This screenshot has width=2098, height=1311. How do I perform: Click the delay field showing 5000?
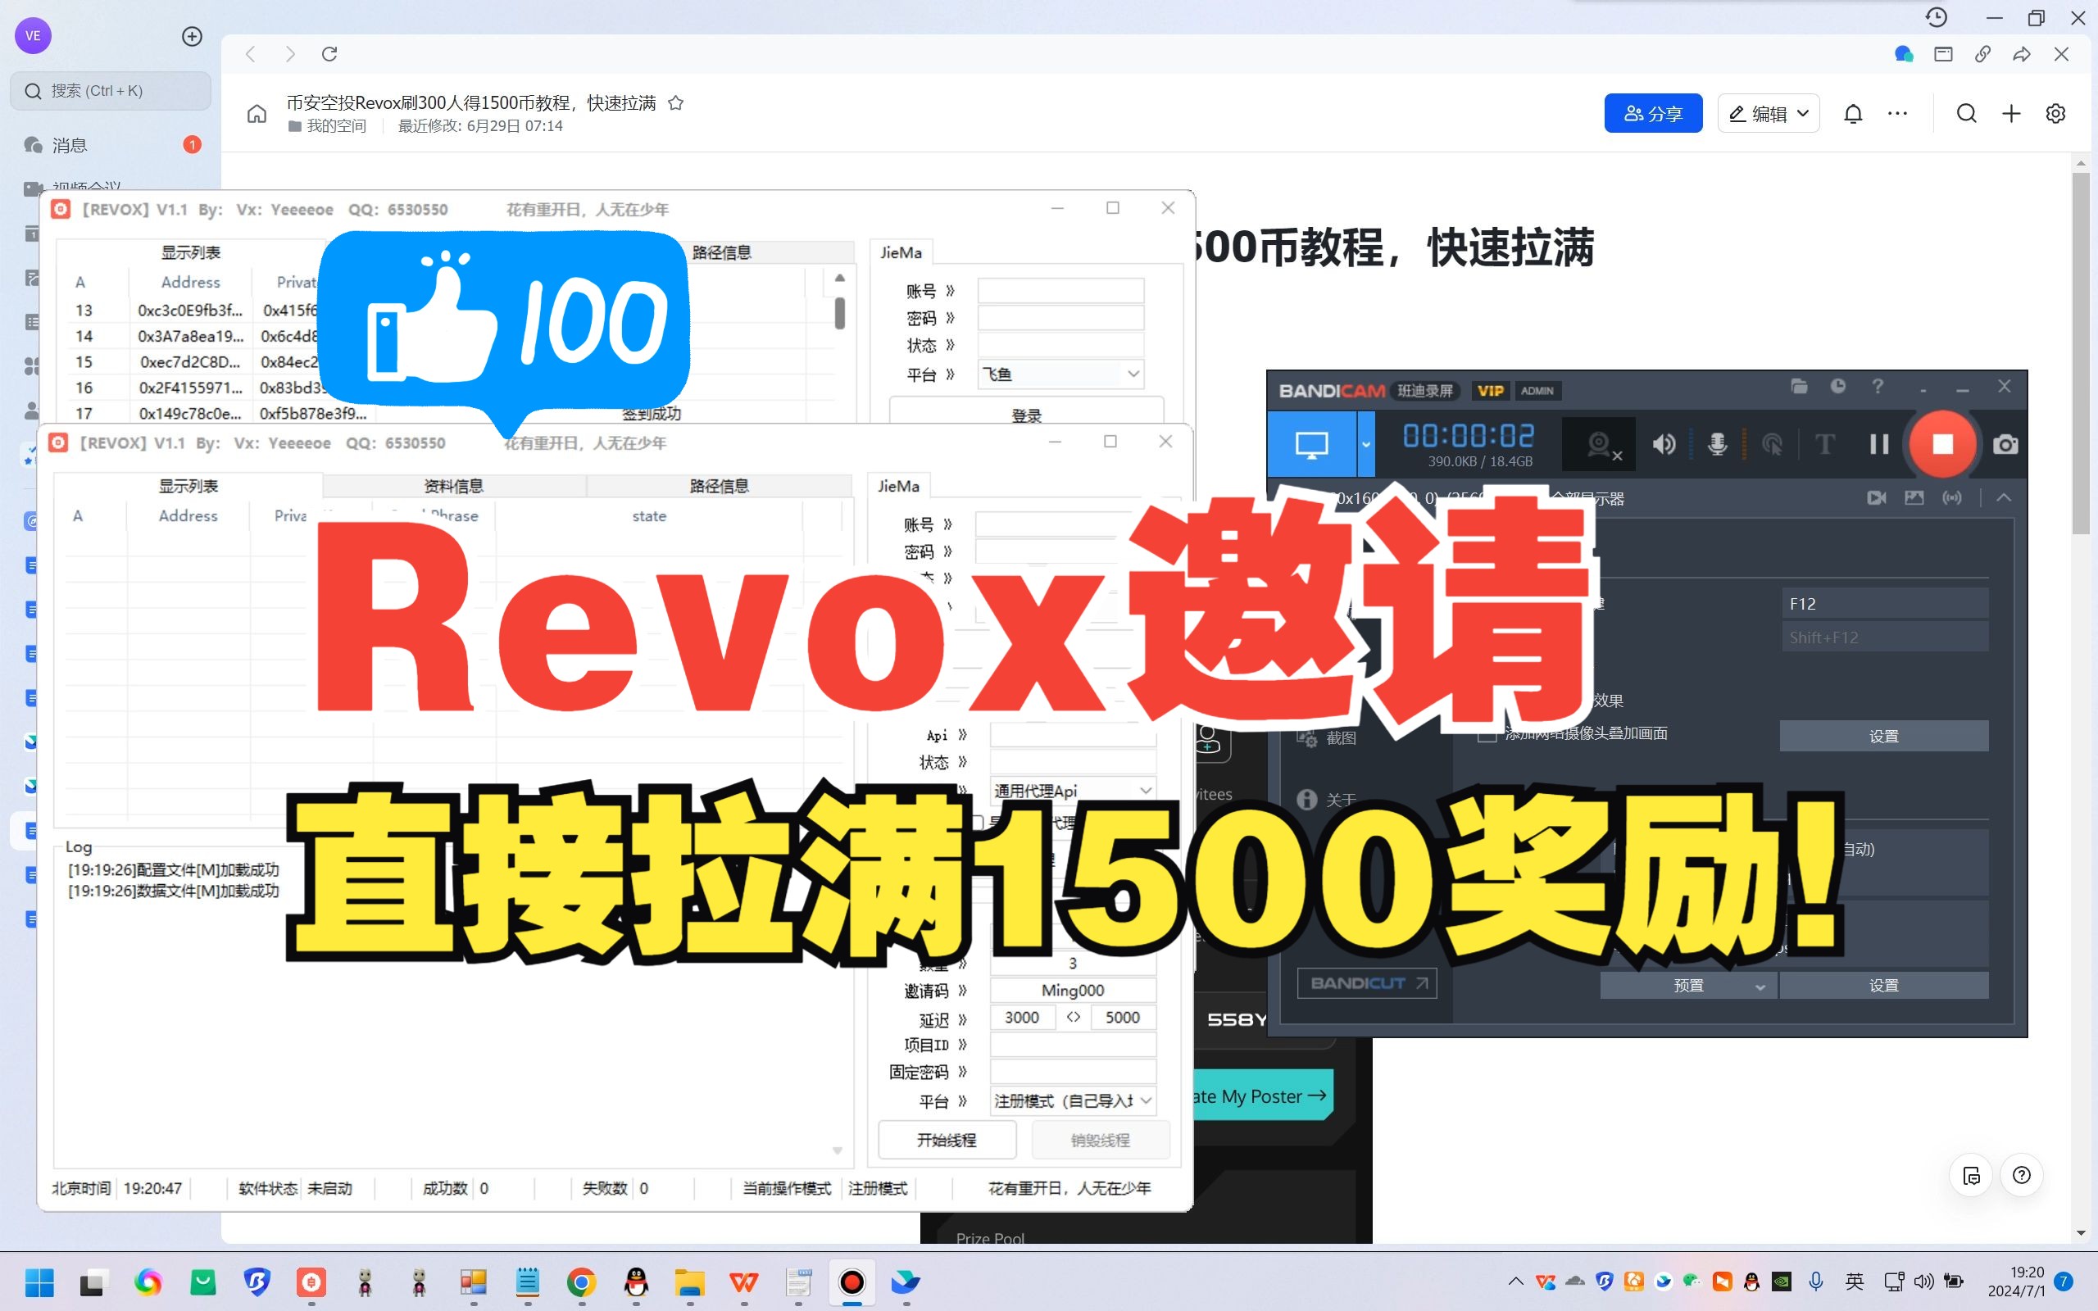pyautogui.click(x=1123, y=1017)
